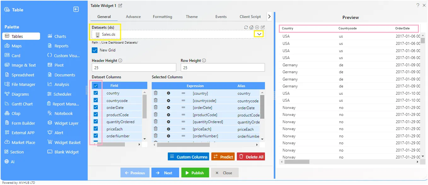Toggle the select-all Field checkbox
428x185 pixels.
96,86
